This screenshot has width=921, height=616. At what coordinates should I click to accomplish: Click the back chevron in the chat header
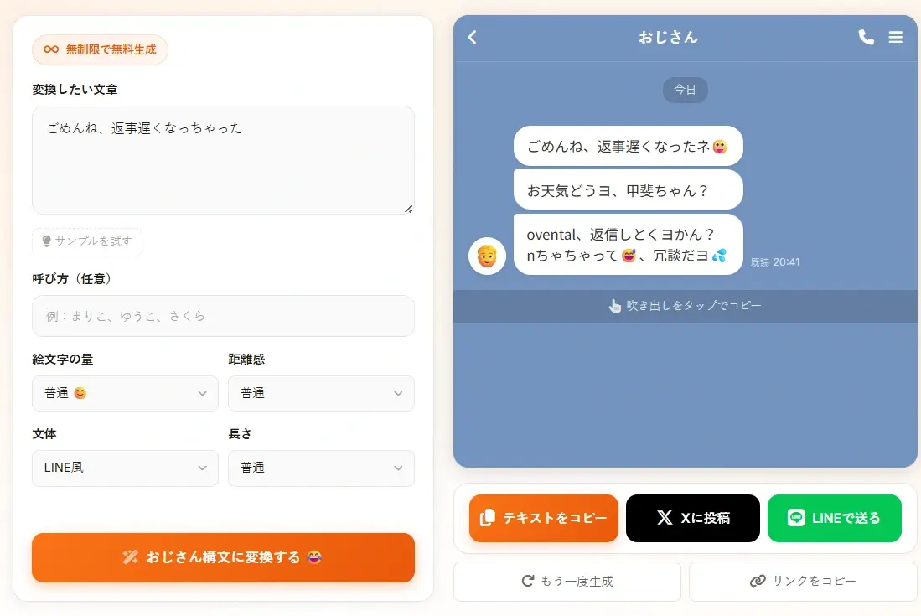tap(472, 37)
